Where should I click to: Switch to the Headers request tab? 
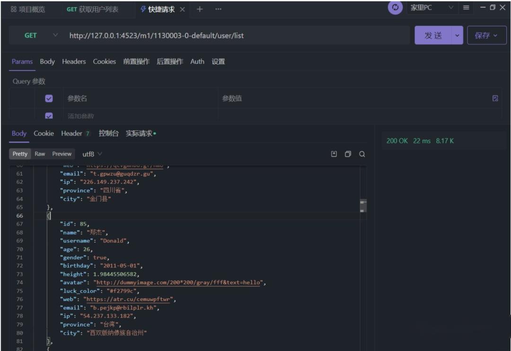[74, 61]
